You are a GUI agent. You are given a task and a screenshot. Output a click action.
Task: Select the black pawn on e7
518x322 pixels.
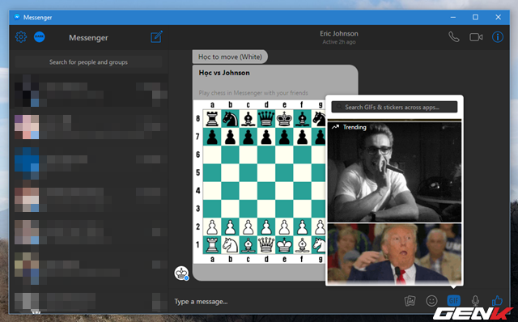[284, 137]
